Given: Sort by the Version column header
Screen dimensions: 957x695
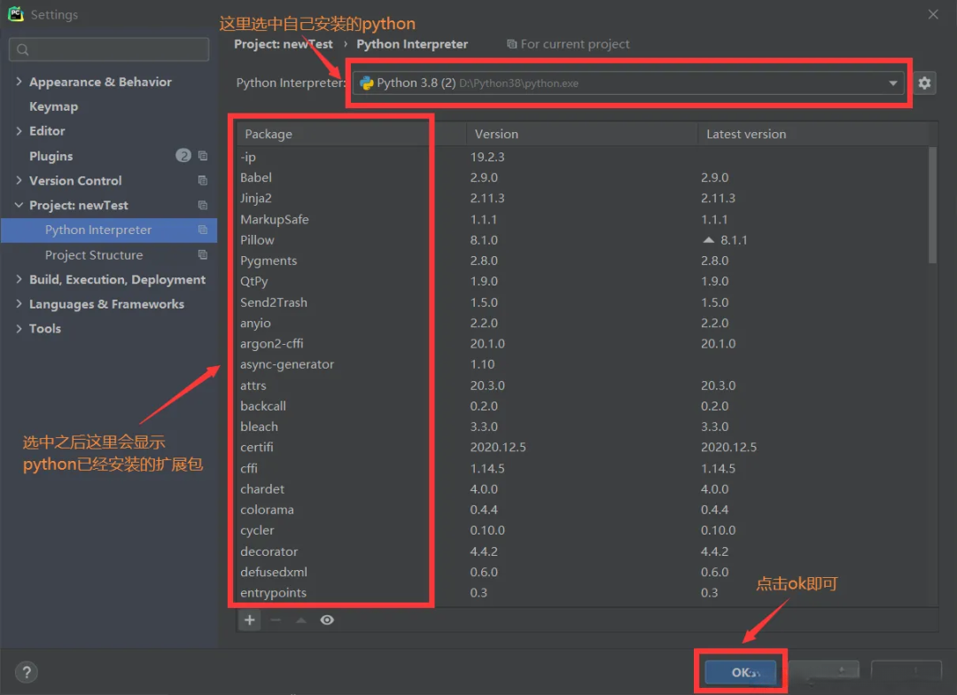Looking at the screenshot, I should click(581, 134).
